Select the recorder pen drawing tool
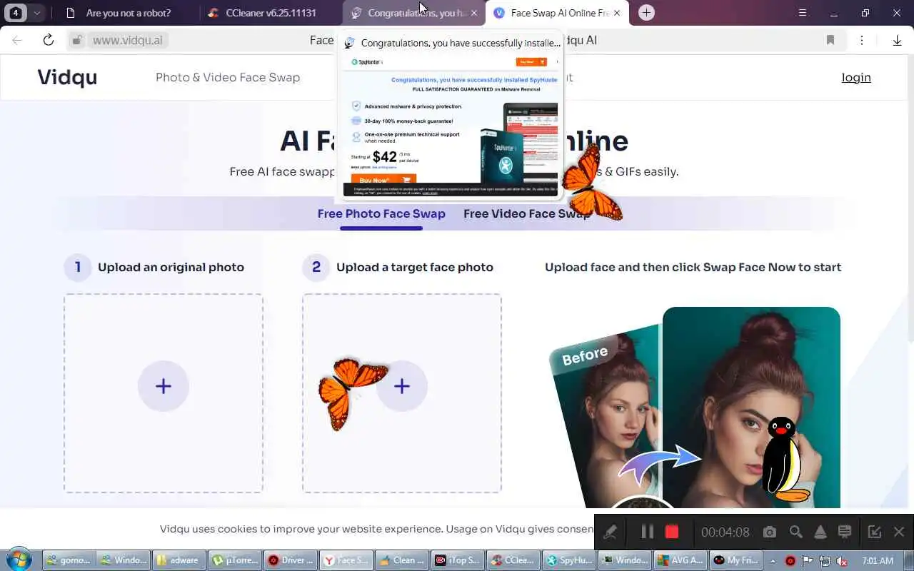This screenshot has height=571, width=914. [610, 532]
